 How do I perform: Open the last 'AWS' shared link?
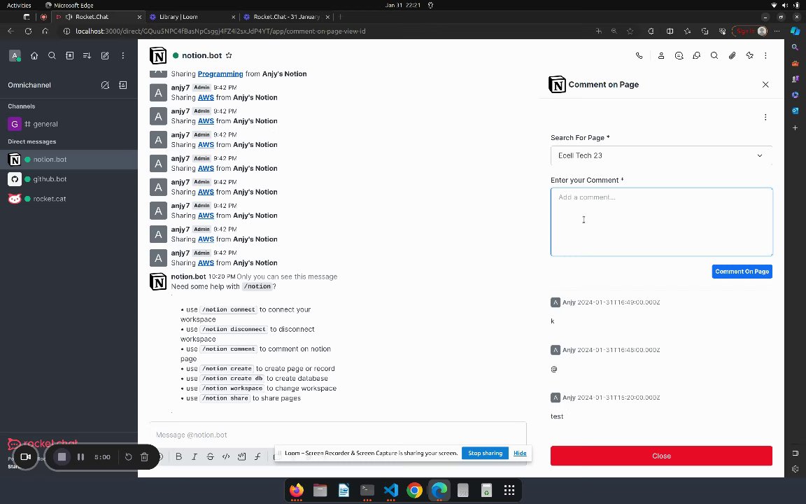206,262
